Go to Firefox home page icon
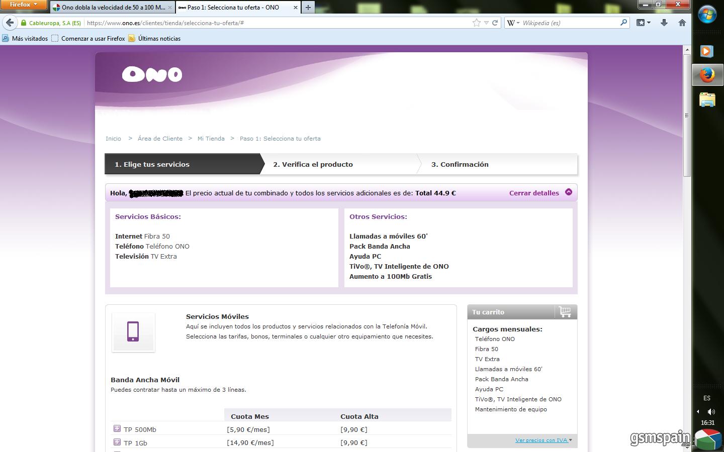Viewport: 724px width, 452px height. tap(682, 23)
